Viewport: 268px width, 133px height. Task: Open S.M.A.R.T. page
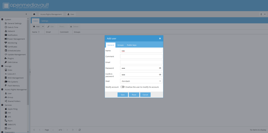[10, 74]
